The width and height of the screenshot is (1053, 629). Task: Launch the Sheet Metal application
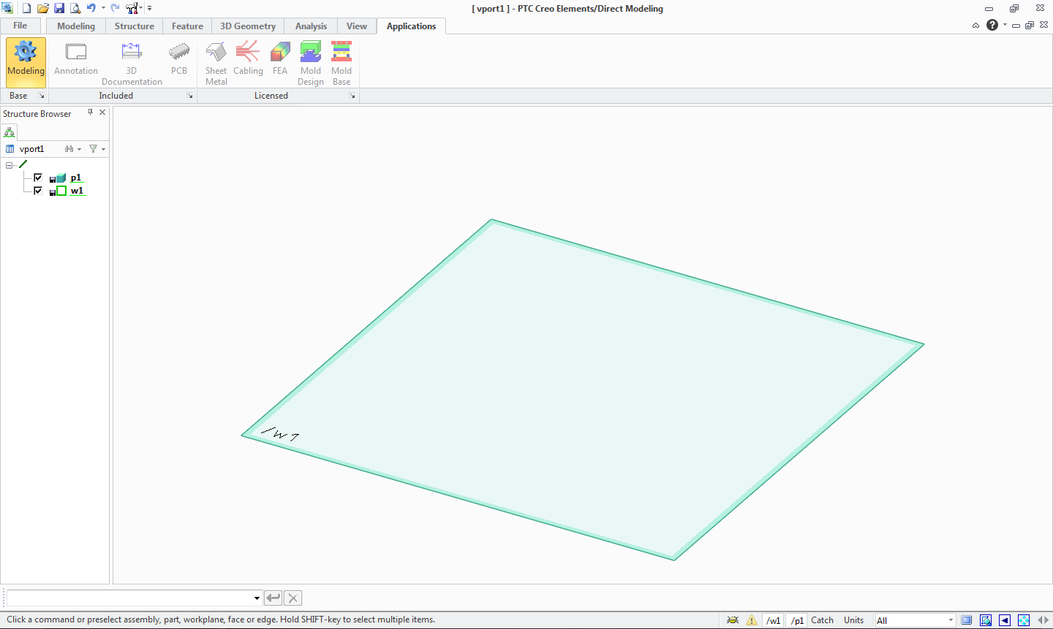(x=216, y=64)
